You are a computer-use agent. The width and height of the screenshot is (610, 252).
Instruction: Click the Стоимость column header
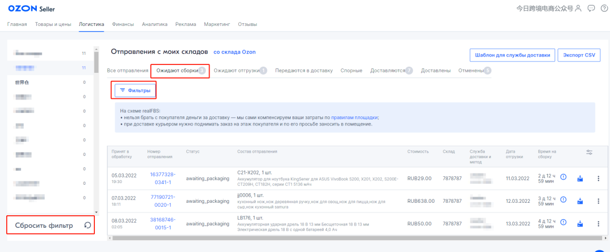[418, 151]
